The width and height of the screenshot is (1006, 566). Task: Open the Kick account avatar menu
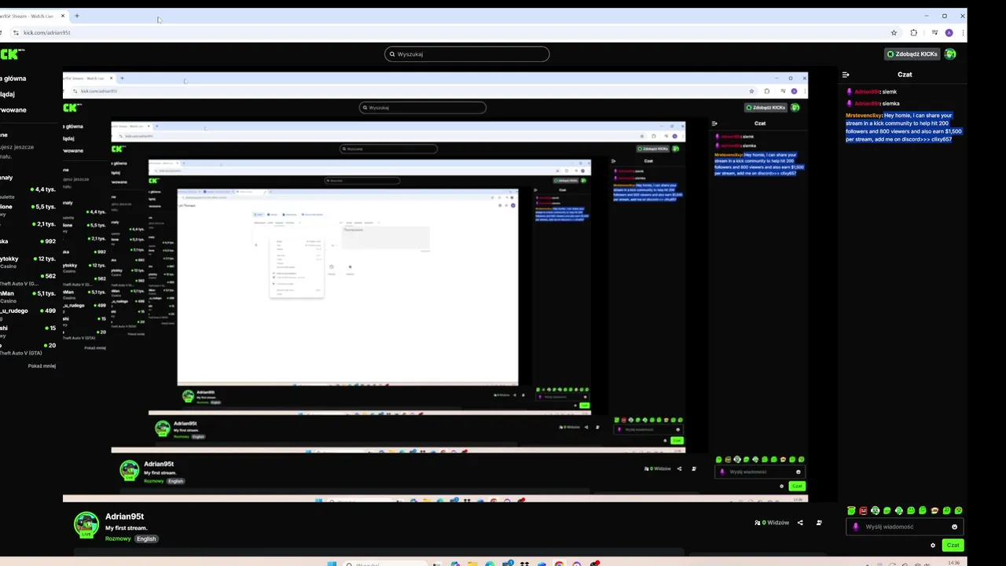click(x=950, y=54)
